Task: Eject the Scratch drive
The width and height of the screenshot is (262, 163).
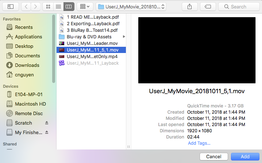Action: coord(47,123)
